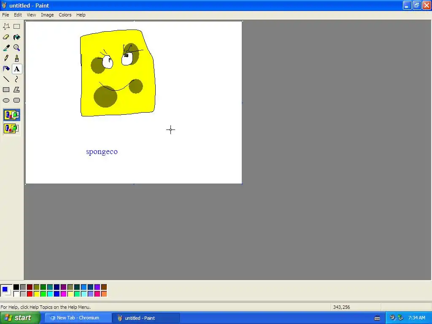Select the Ellipse tool
Viewport: 432px width, 324px height.
coord(6,100)
